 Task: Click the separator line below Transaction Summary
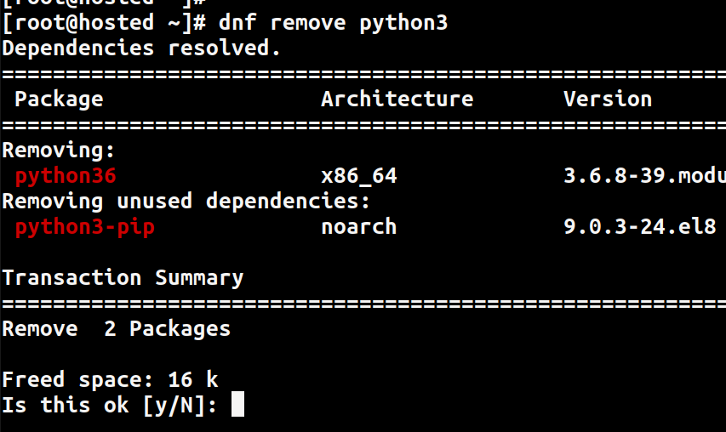(364, 304)
